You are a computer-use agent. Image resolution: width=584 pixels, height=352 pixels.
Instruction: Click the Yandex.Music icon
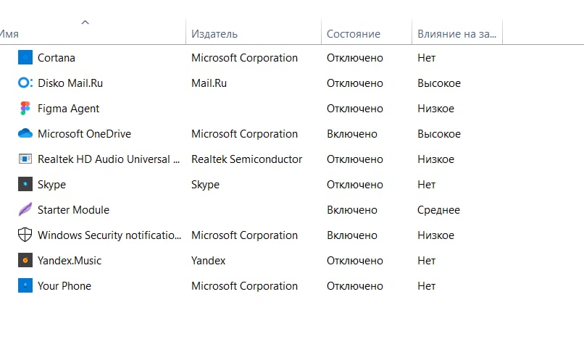pos(25,260)
